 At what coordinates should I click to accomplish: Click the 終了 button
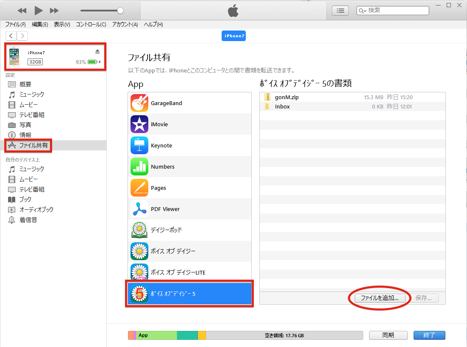(x=429, y=335)
